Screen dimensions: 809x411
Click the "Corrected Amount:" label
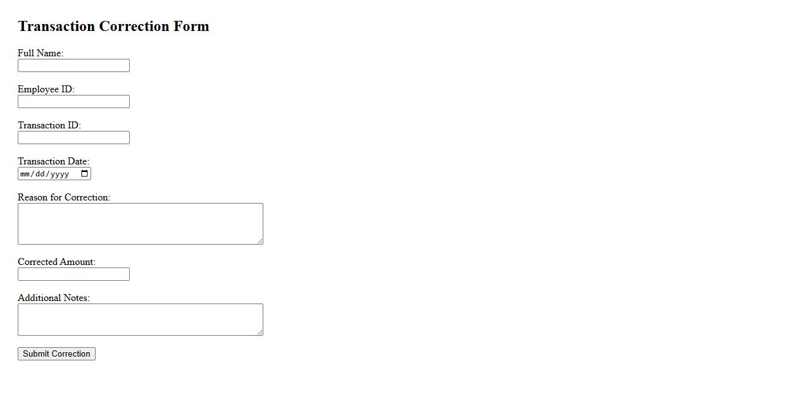pos(56,262)
